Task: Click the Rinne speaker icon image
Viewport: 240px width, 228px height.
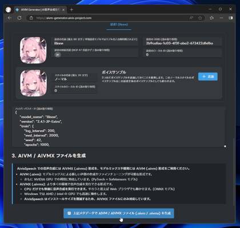Action: (x=33, y=50)
